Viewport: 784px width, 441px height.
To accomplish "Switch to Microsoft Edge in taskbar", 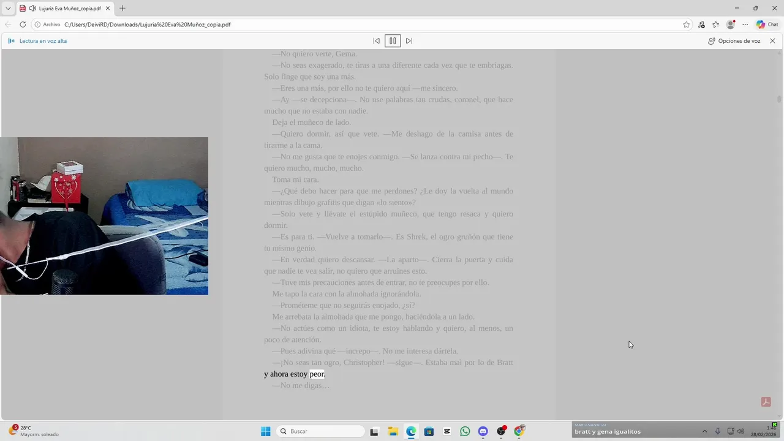I will point(411,431).
